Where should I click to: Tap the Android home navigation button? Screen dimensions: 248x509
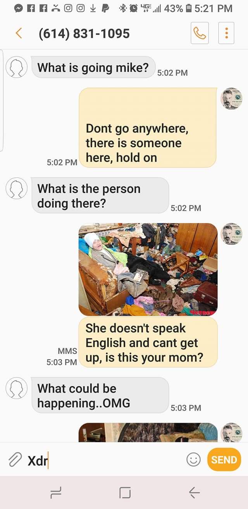[125, 492]
